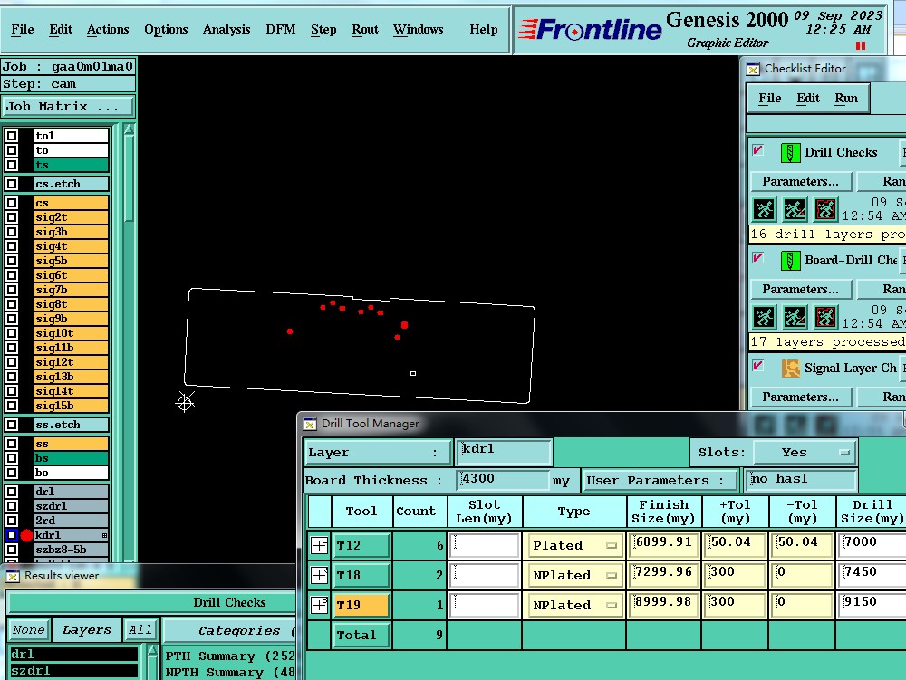Image resolution: width=906 pixels, height=680 pixels.
Task: Toggle display box for layer sig2t
Action: coord(12,217)
